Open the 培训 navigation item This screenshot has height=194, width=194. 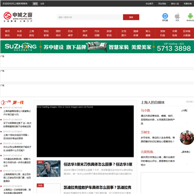(58, 36)
